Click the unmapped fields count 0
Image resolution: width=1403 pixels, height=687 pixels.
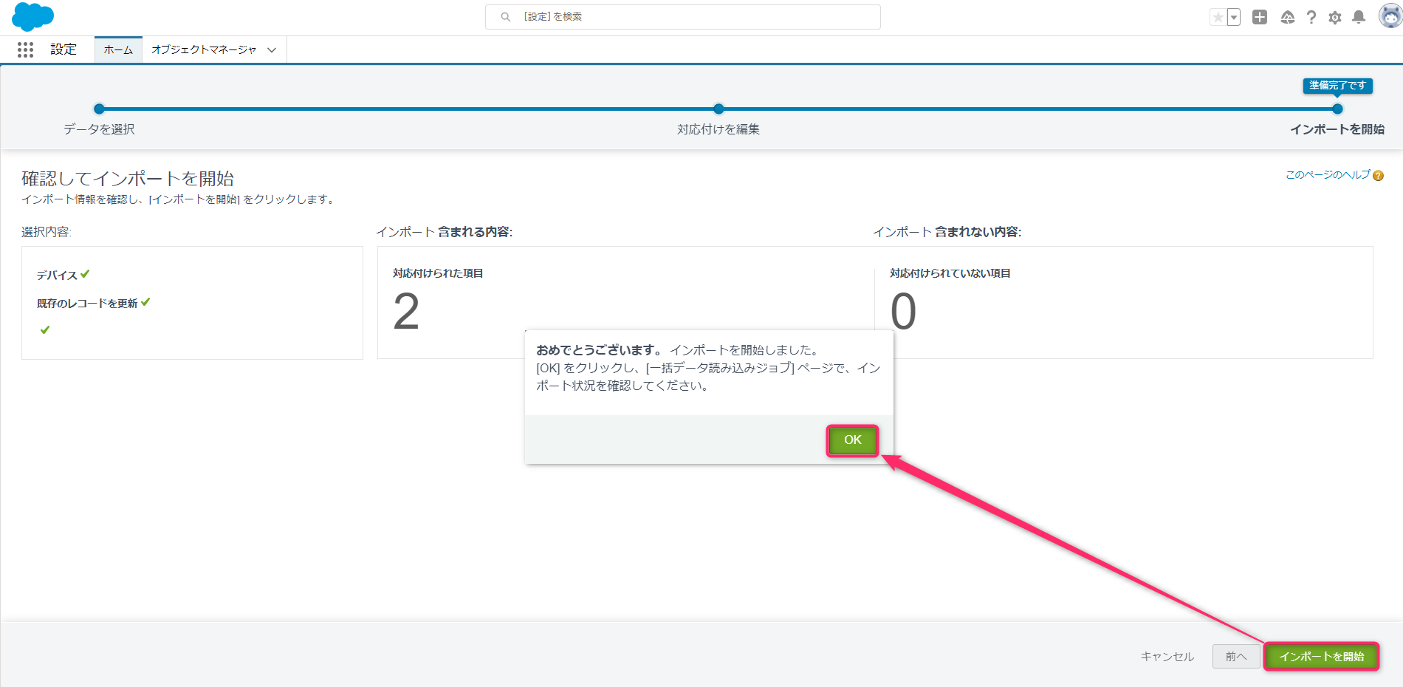click(903, 311)
